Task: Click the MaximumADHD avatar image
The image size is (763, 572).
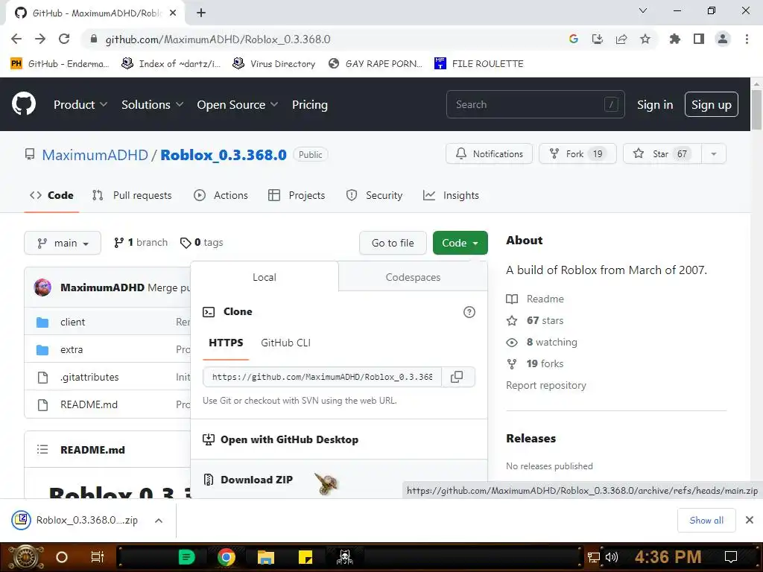Action: pos(42,287)
